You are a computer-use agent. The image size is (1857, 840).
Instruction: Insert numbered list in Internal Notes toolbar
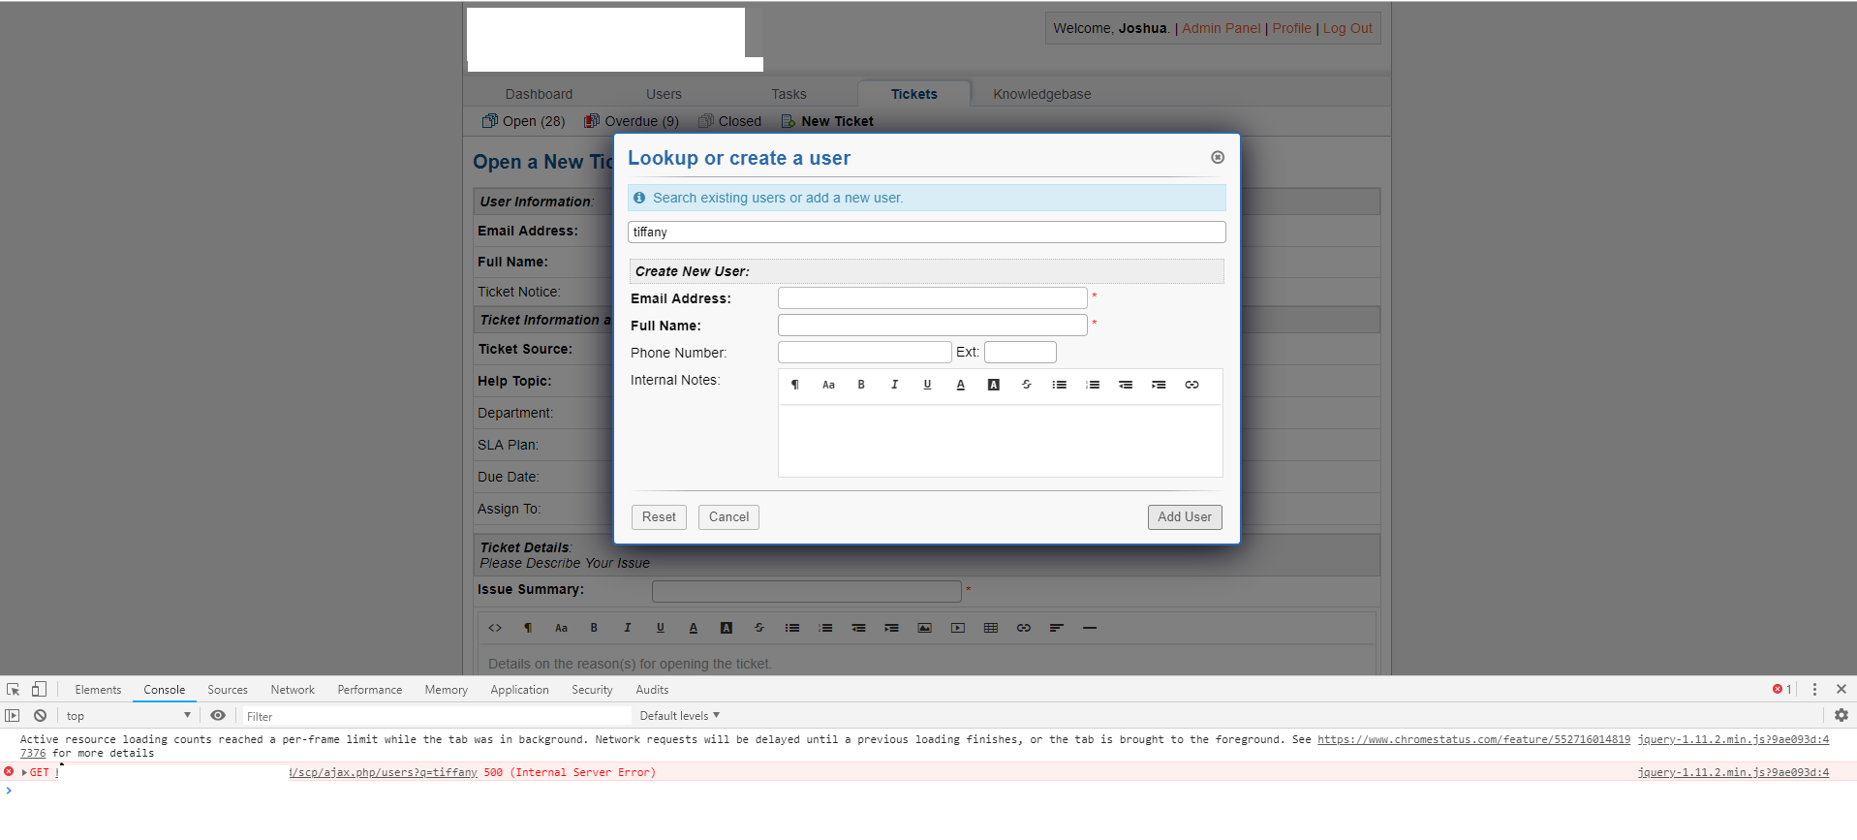click(x=1093, y=385)
